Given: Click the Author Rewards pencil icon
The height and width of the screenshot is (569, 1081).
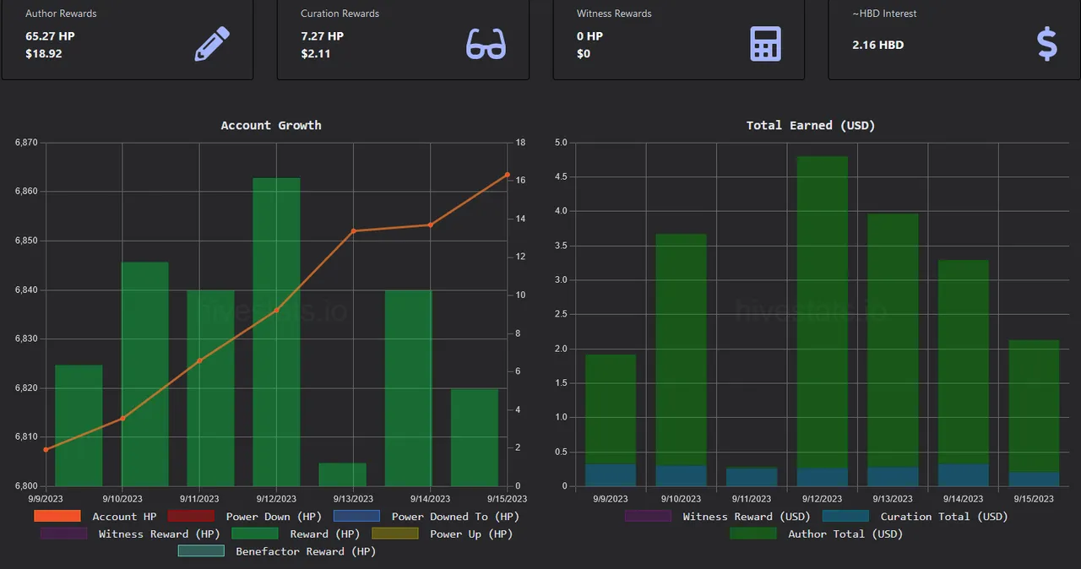Looking at the screenshot, I should [212, 44].
